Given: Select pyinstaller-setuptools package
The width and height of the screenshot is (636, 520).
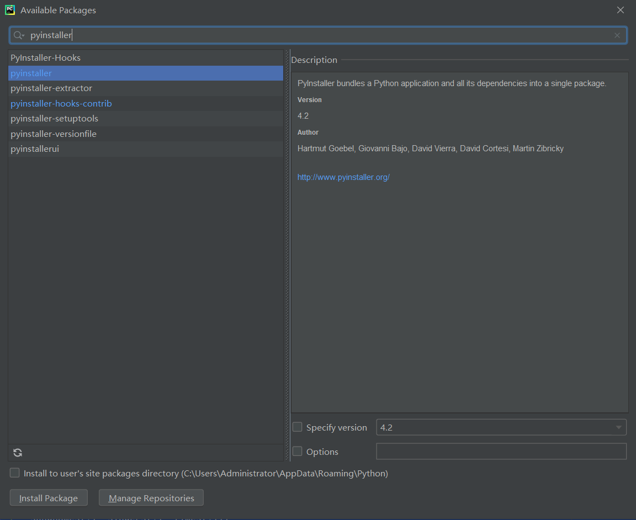Looking at the screenshot, I should (x=146, y=119).
